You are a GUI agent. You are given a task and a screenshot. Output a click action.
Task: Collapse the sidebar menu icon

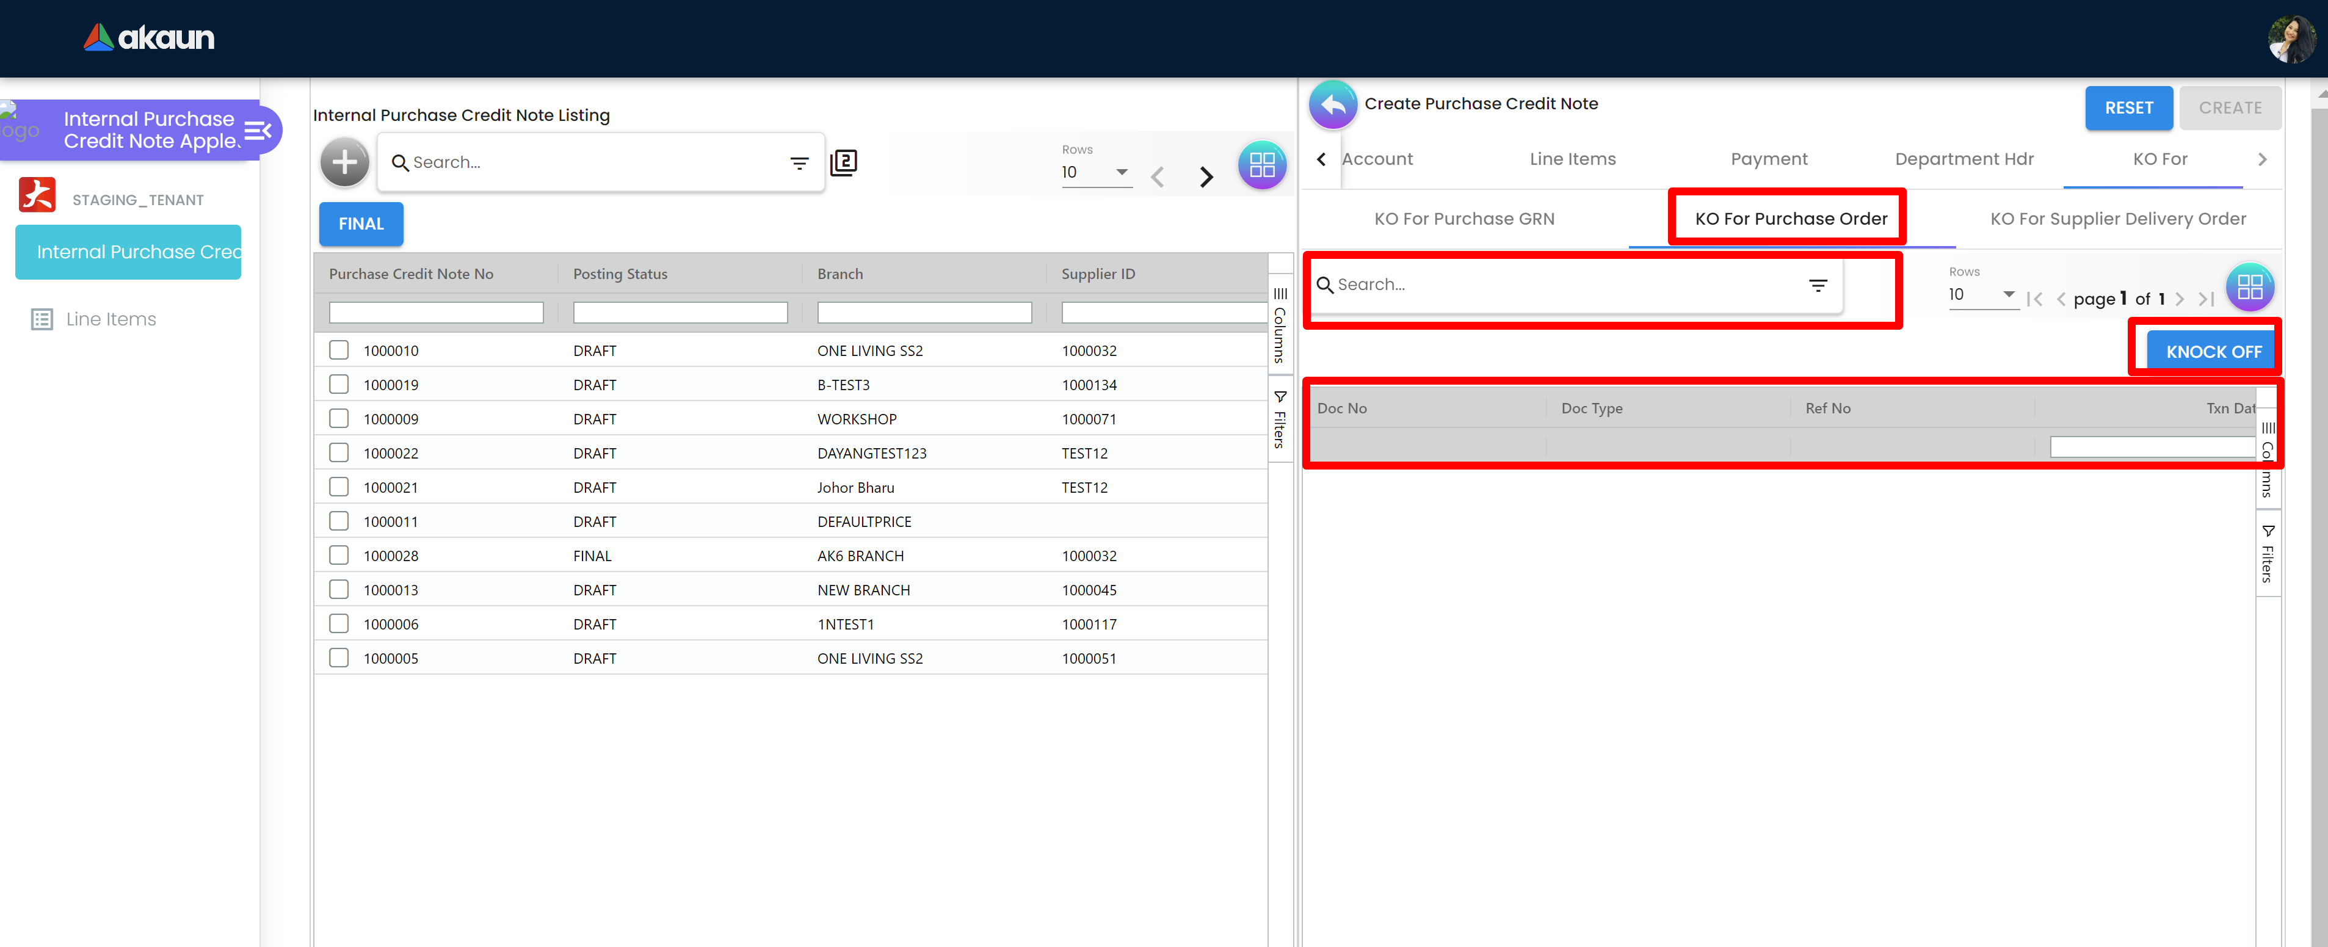pyautogui.click(x=258, y=131)
